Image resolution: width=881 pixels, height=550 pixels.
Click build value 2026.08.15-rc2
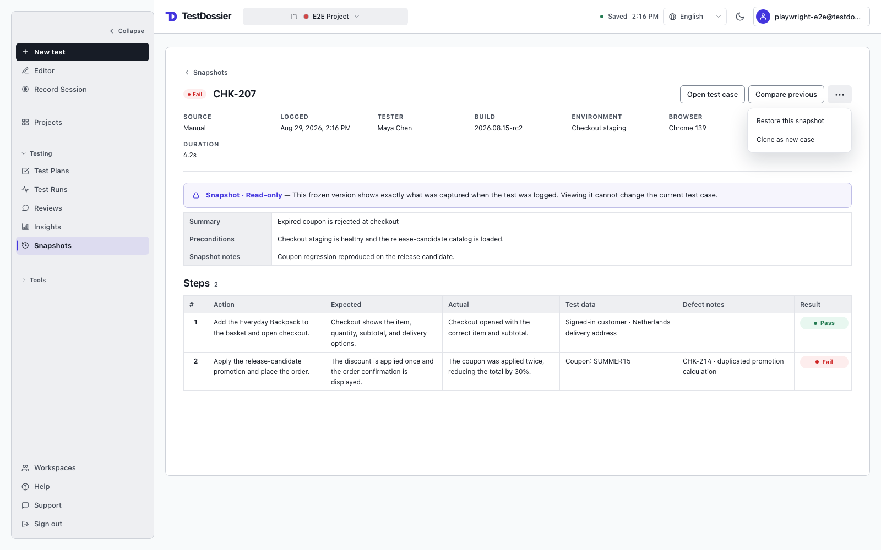click(x=498, y=128)
